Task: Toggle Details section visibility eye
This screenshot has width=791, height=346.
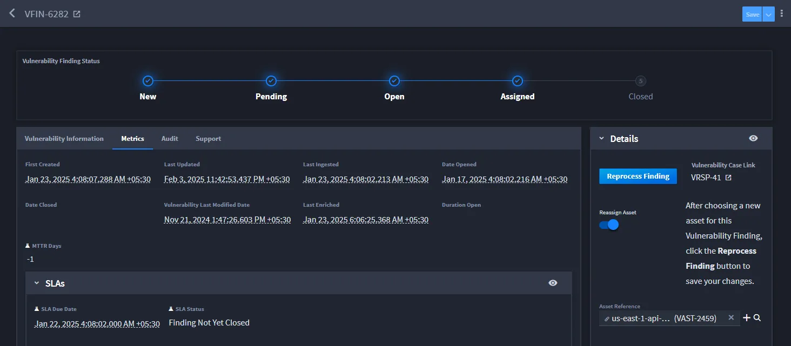Action: (753, 139)
